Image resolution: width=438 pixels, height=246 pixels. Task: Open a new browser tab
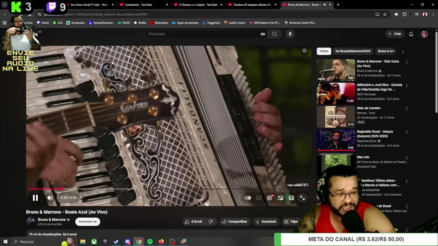[x=338, y=5]
